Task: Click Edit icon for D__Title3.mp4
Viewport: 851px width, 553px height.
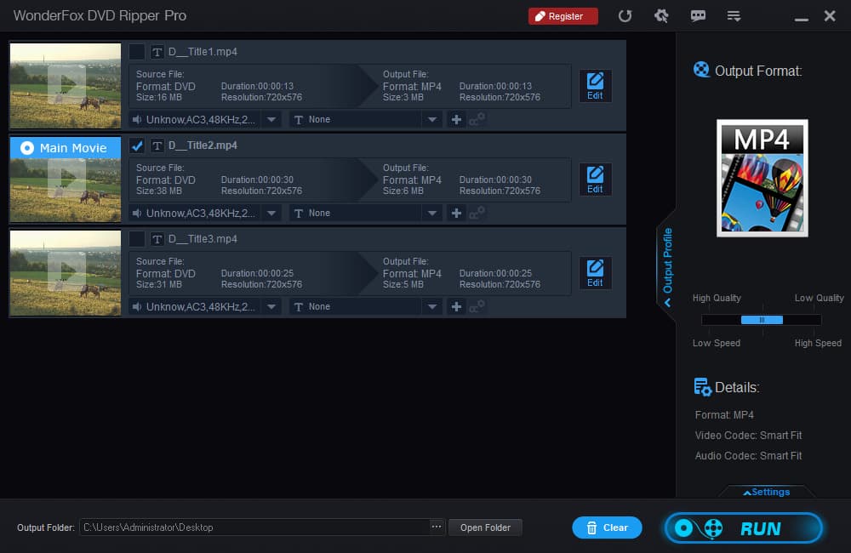Action: tap(595, 273)
